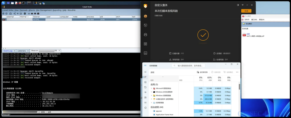Switch to pivot graph via the share icon
Viewport: 291px width, 118px height.
click(x=15, y=13)
